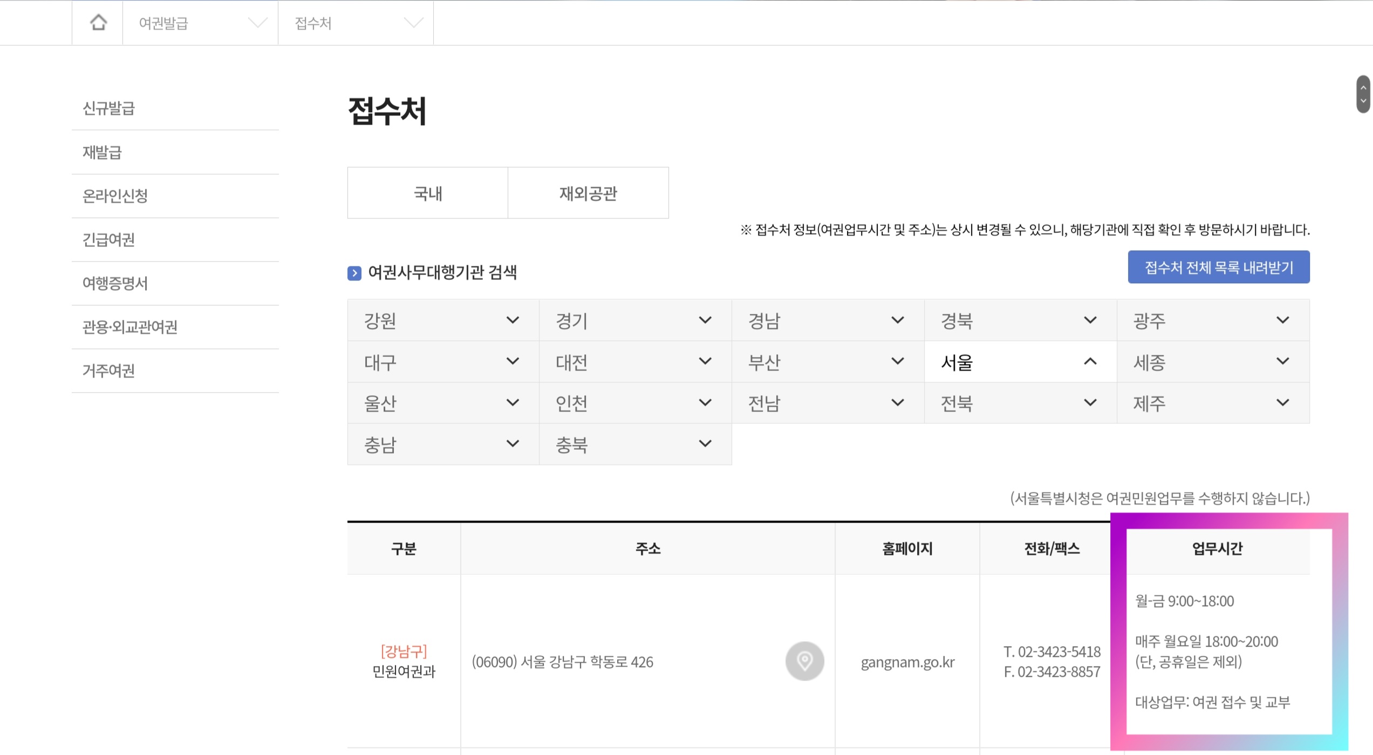Click the [강남구] district label in the table

coord(404,653)
